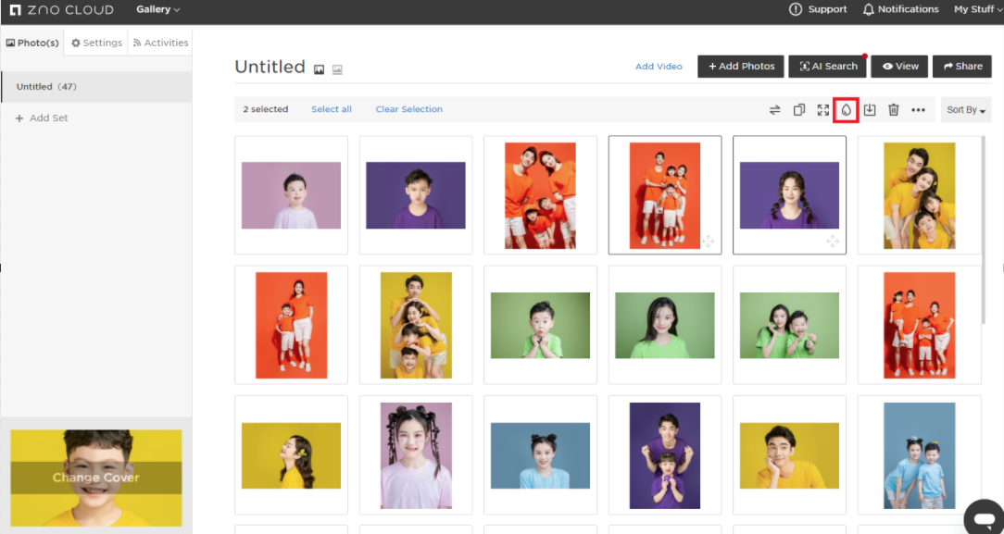
Task: Click the Untitled gallery title
Action: click(x=270, y=67)
